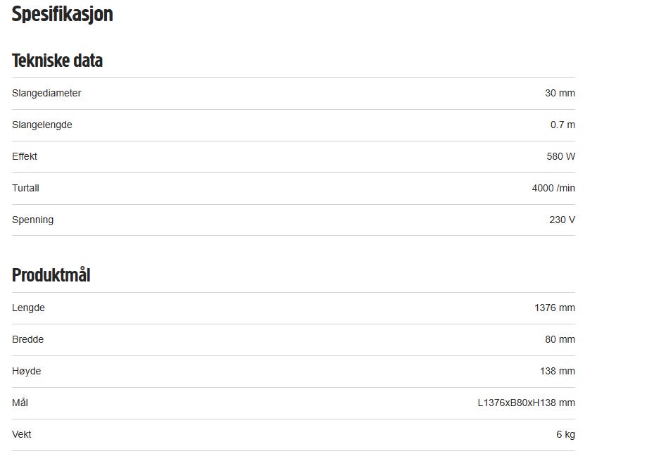The width and height of the screenshot is (647, 468).
Task: Select the 0.7 m hose length value
Action: (x=563, y=125)
